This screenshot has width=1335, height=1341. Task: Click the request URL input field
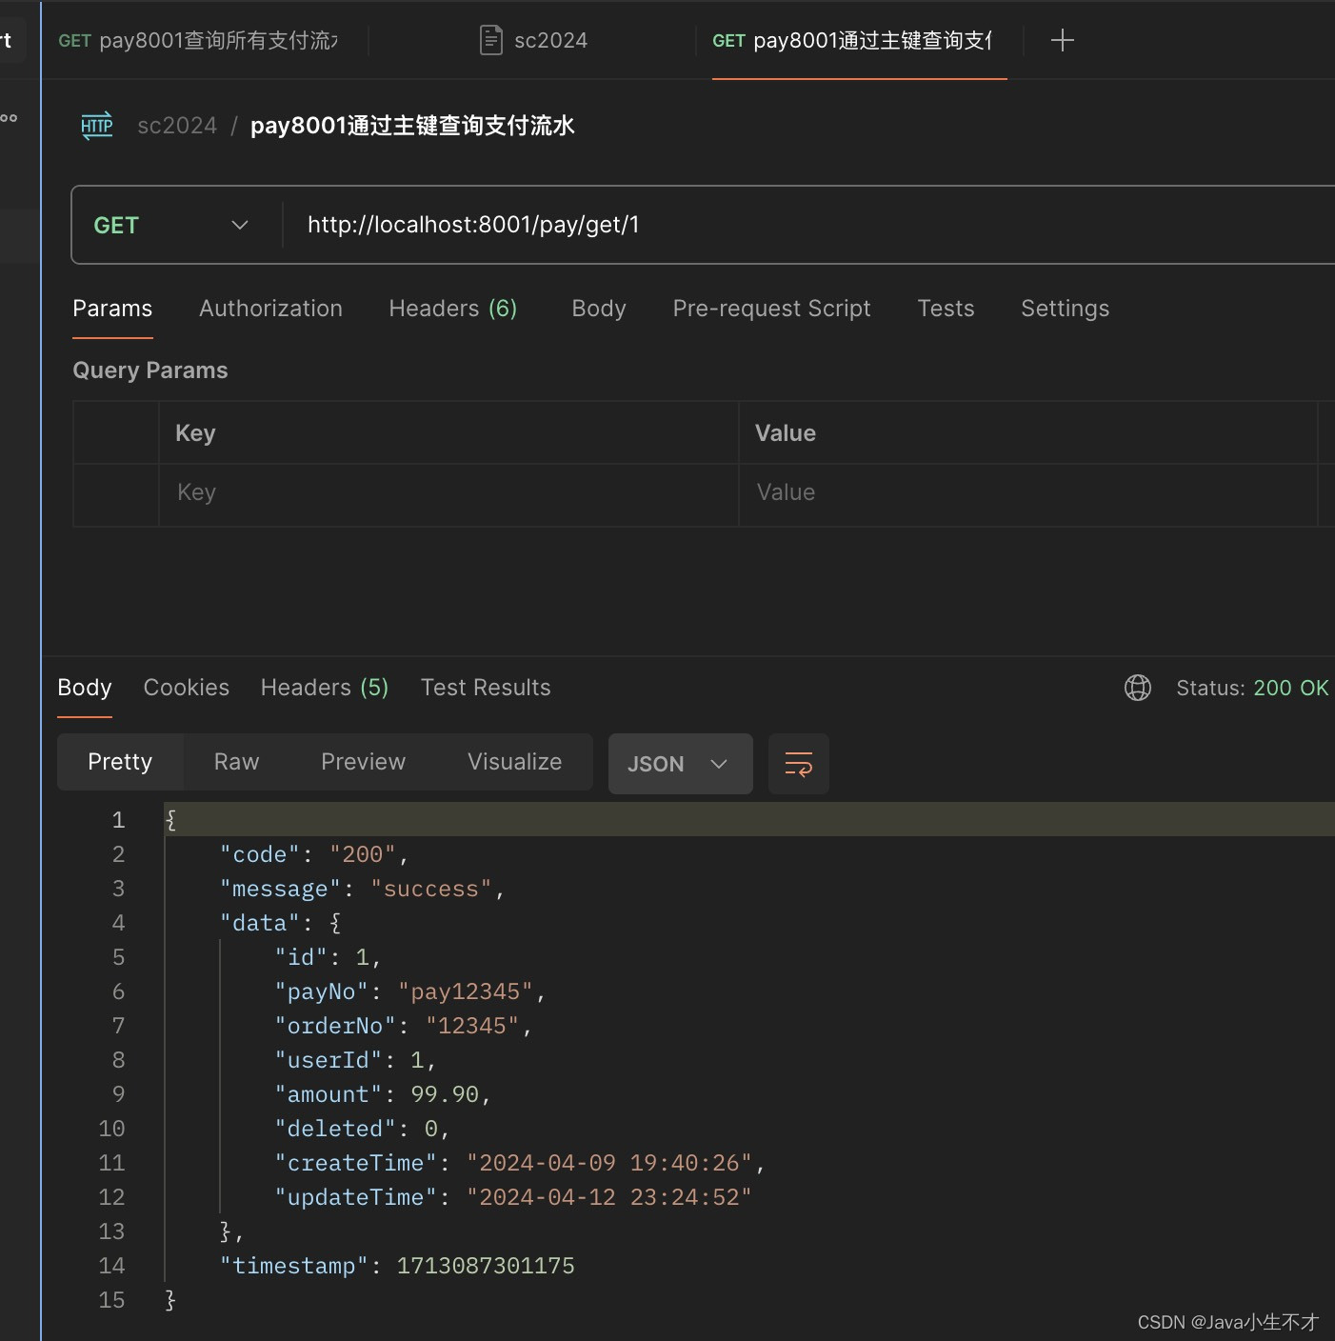click(x=809, y=225)
